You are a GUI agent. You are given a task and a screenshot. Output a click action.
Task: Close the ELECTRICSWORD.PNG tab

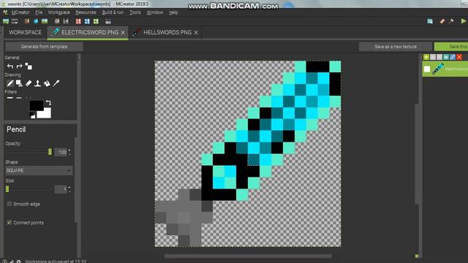pyautogui.click(x=123, y=32)
